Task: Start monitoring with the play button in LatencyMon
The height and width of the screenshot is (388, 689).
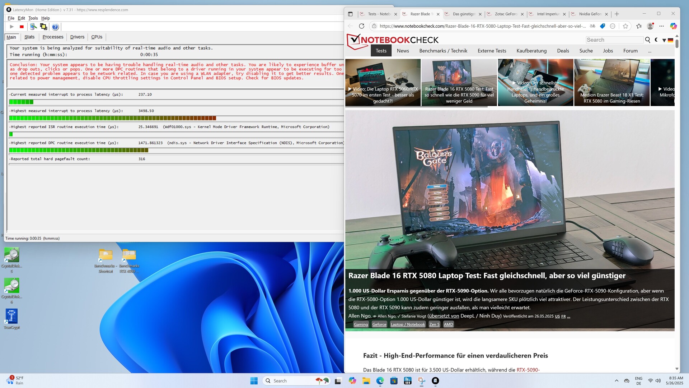Action: (x=11, y=27)
